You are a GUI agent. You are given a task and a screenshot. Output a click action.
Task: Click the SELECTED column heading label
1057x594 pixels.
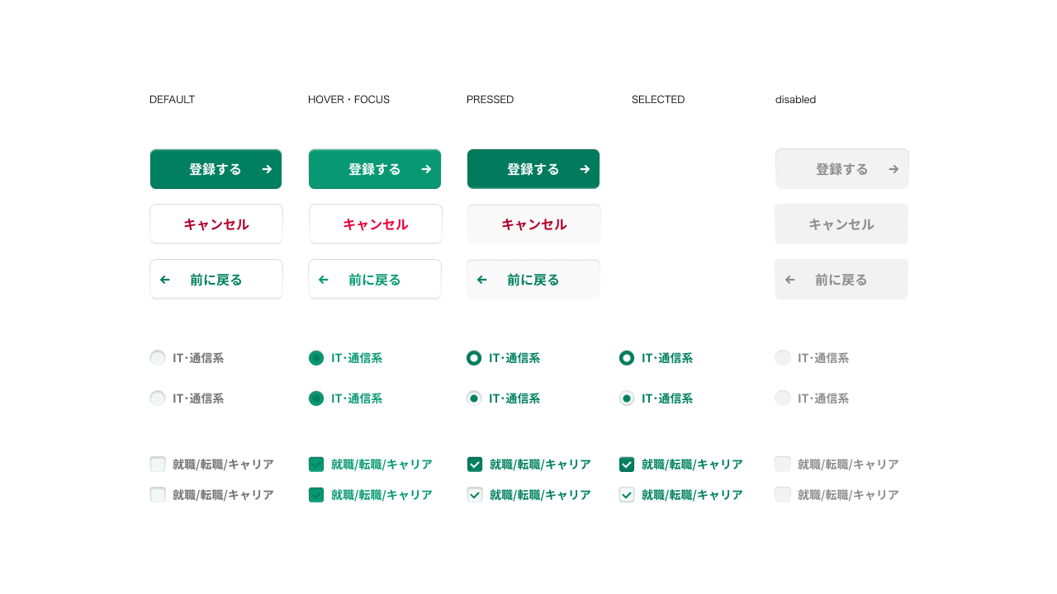[658, 100]
